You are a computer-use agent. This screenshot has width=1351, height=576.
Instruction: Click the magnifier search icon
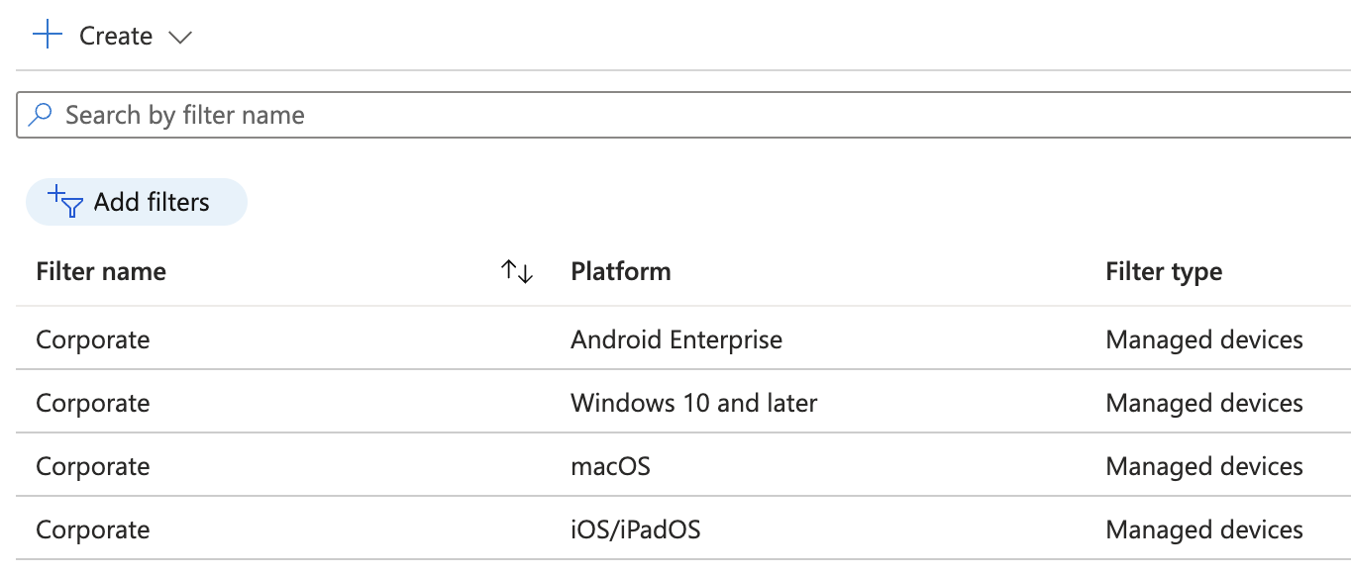tap(40, 115)
